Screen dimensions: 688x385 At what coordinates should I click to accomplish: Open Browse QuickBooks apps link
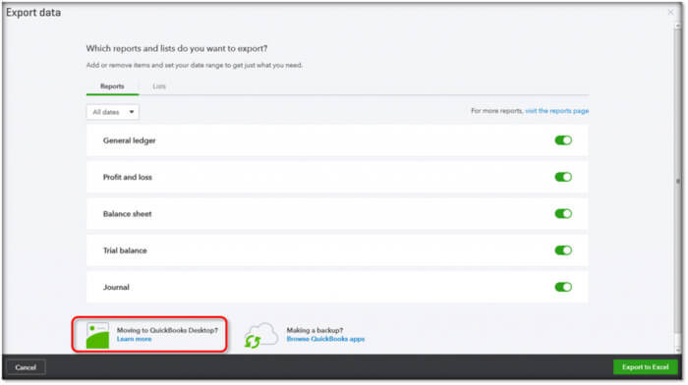[x=325, y=340]
